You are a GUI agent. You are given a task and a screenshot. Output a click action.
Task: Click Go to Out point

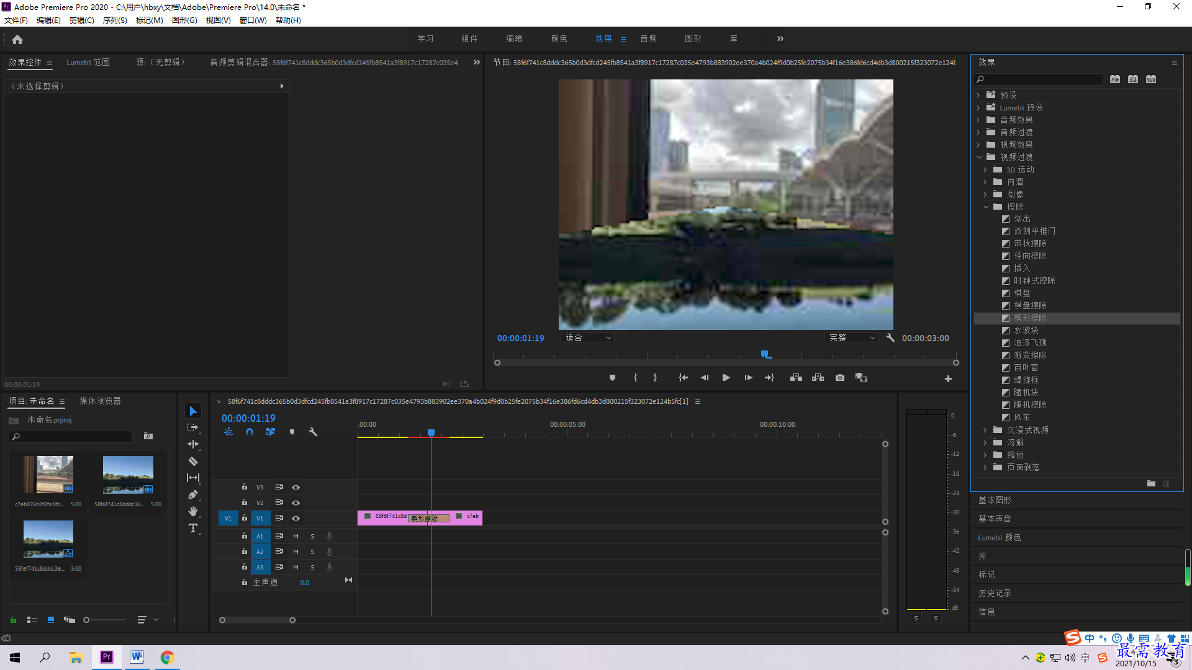(x=769, y=378)
